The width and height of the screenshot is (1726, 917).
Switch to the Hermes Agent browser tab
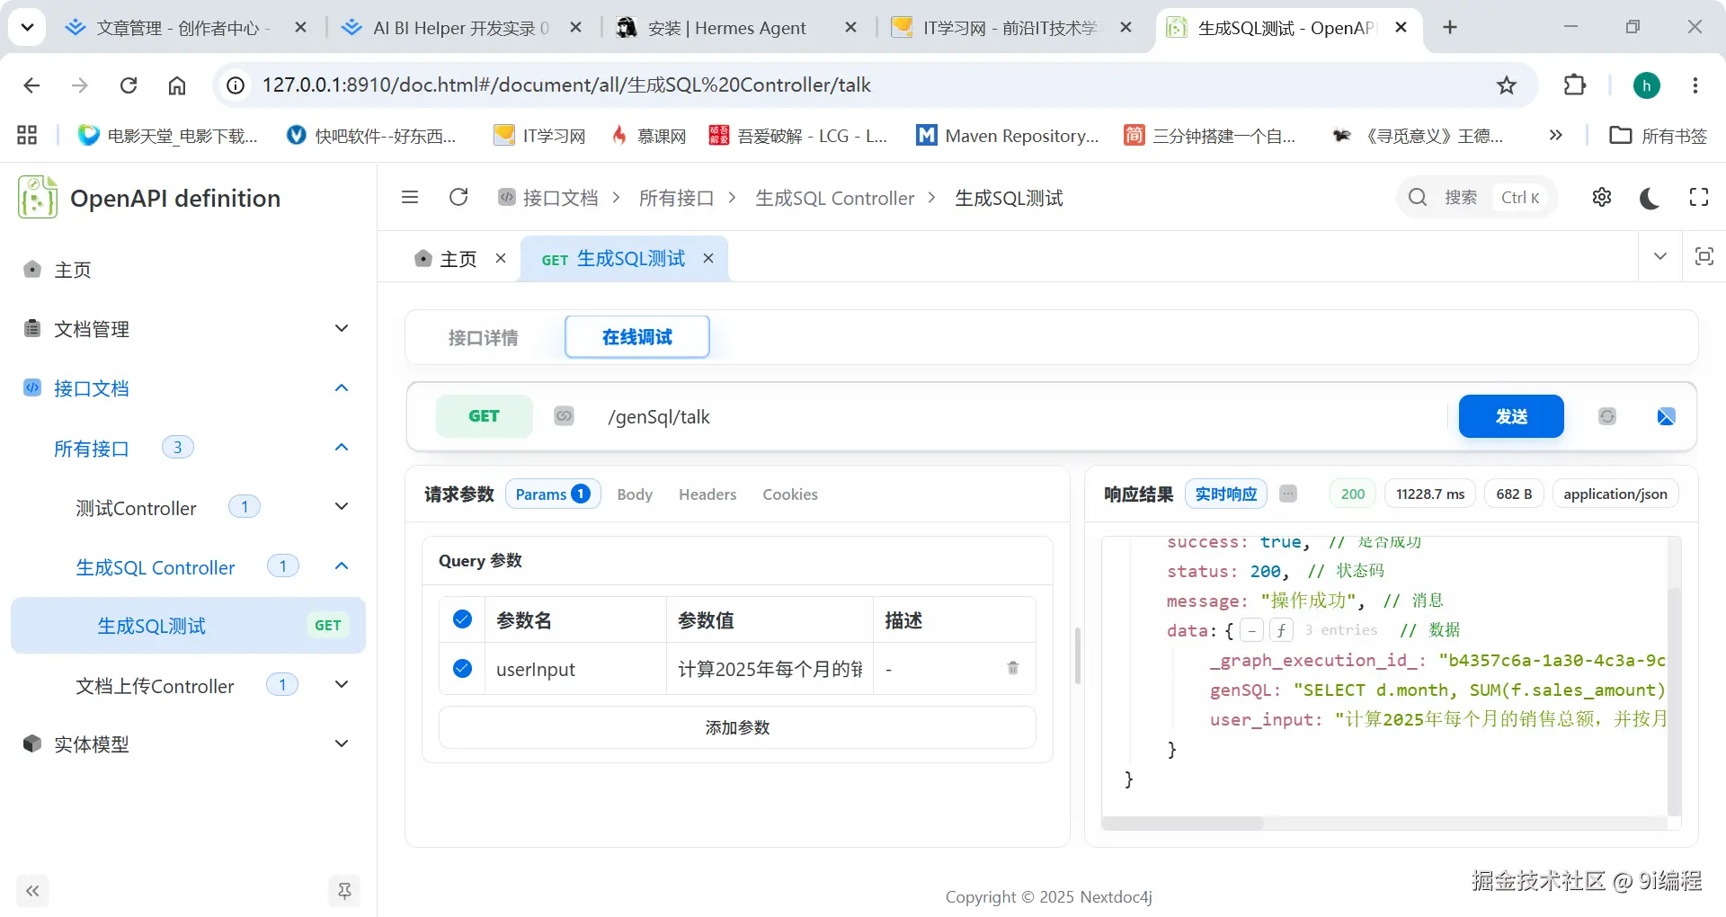tap(737, 27)
